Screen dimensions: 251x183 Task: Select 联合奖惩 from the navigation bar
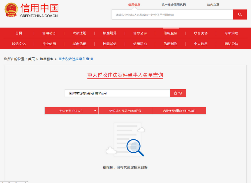coord(201,33)
